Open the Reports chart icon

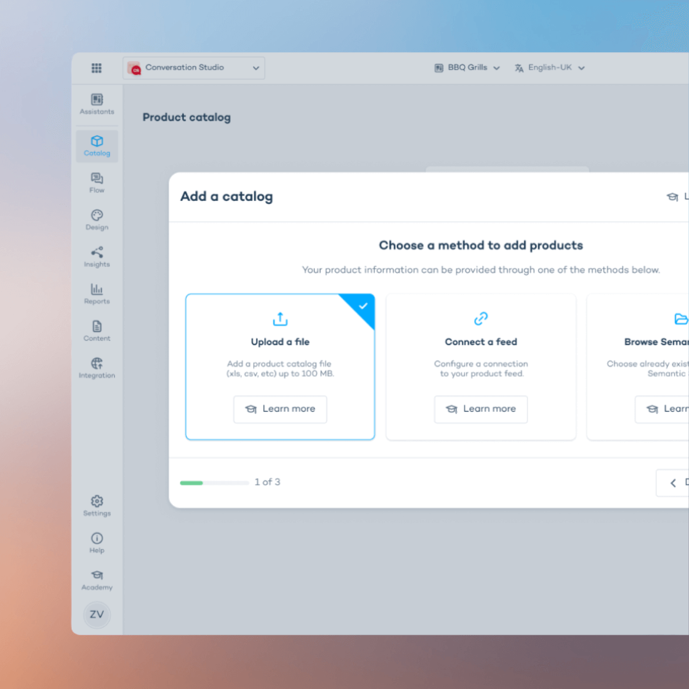point(97,294)
